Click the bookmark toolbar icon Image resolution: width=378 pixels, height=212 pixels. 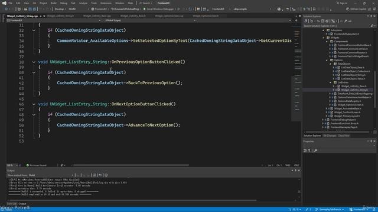click(x=314, y=9)
